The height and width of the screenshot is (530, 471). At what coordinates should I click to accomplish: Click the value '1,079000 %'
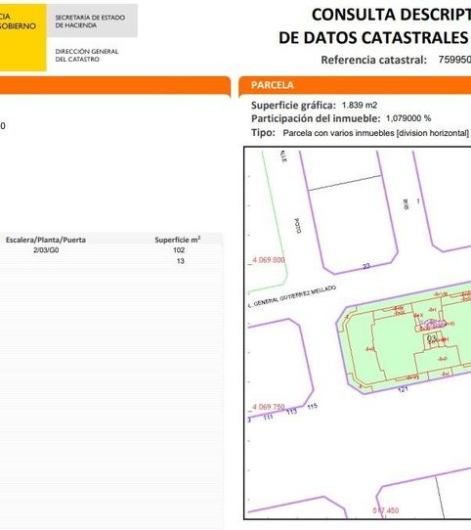click(x=408, y=118)
